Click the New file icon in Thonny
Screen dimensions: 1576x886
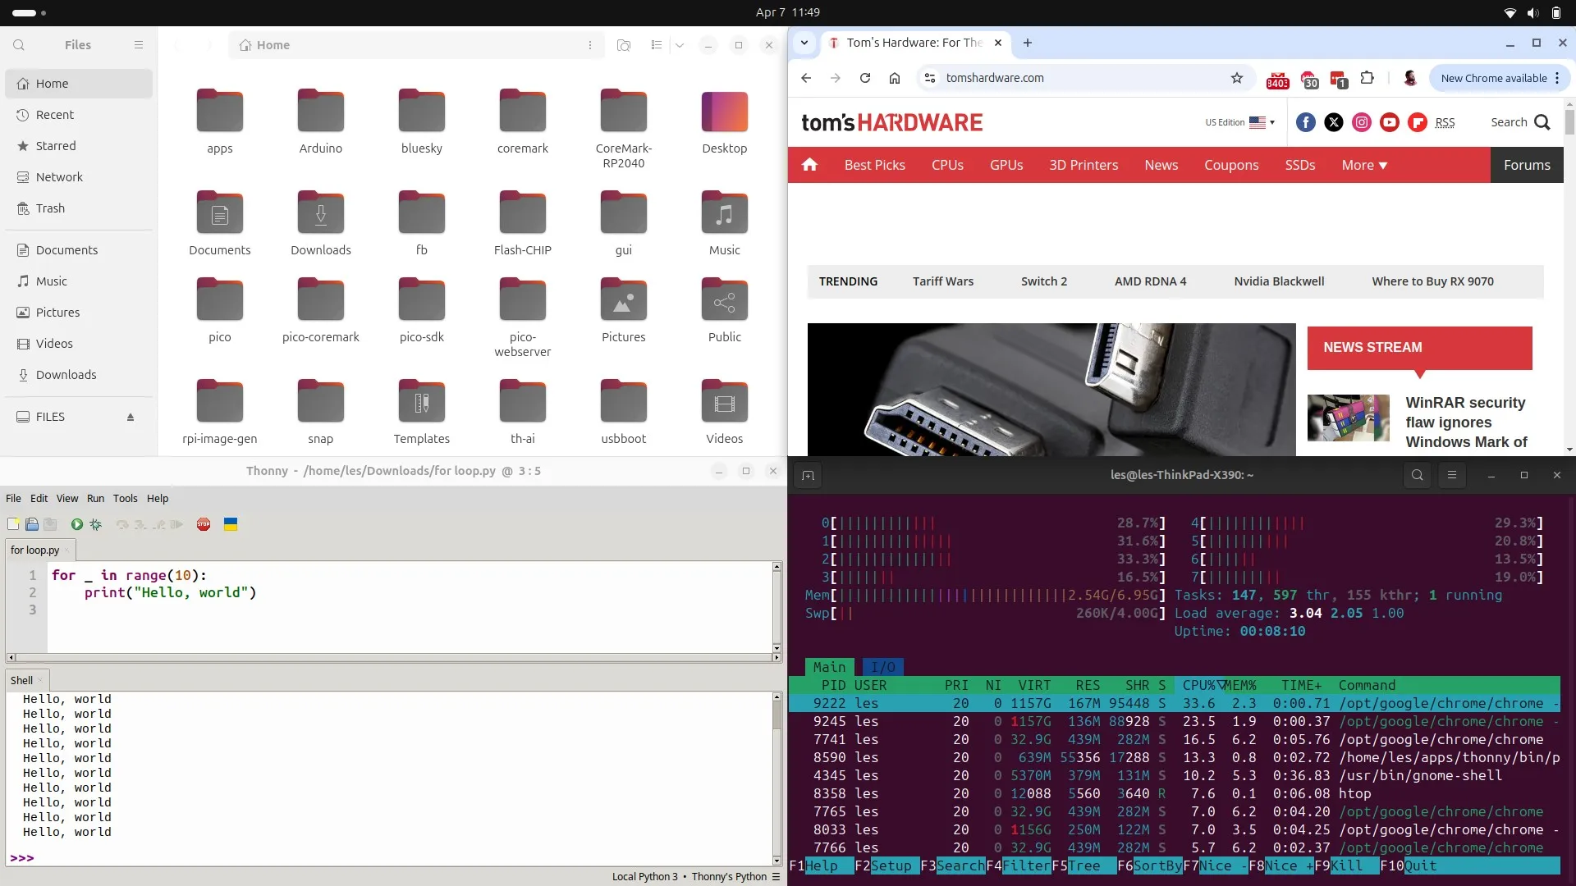[x=13, y=524]
